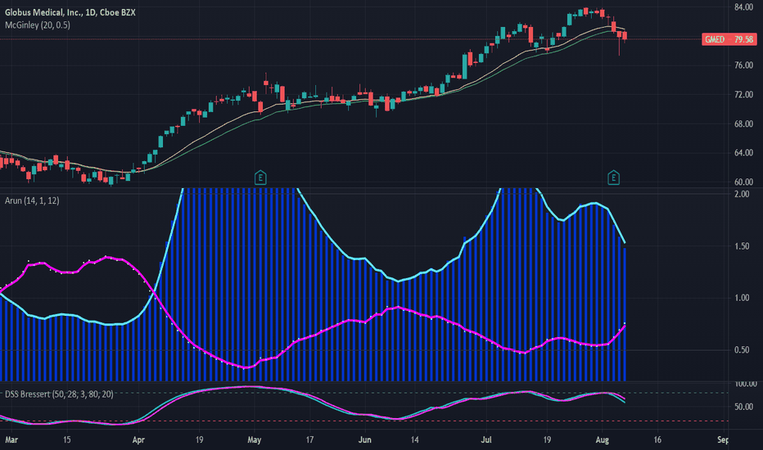This screenshot has width=763, height=450.
Task: Click the 2.00 Arun scale label
Action: point(742,194)
